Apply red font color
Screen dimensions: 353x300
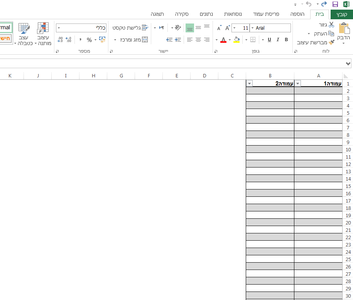(223, 40)
